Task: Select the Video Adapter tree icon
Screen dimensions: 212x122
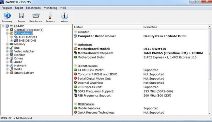Action: pyautogui.click(x=11, y=51)
